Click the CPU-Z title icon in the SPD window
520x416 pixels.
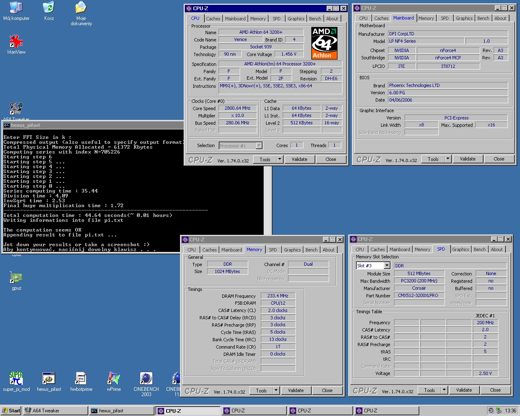353,239
